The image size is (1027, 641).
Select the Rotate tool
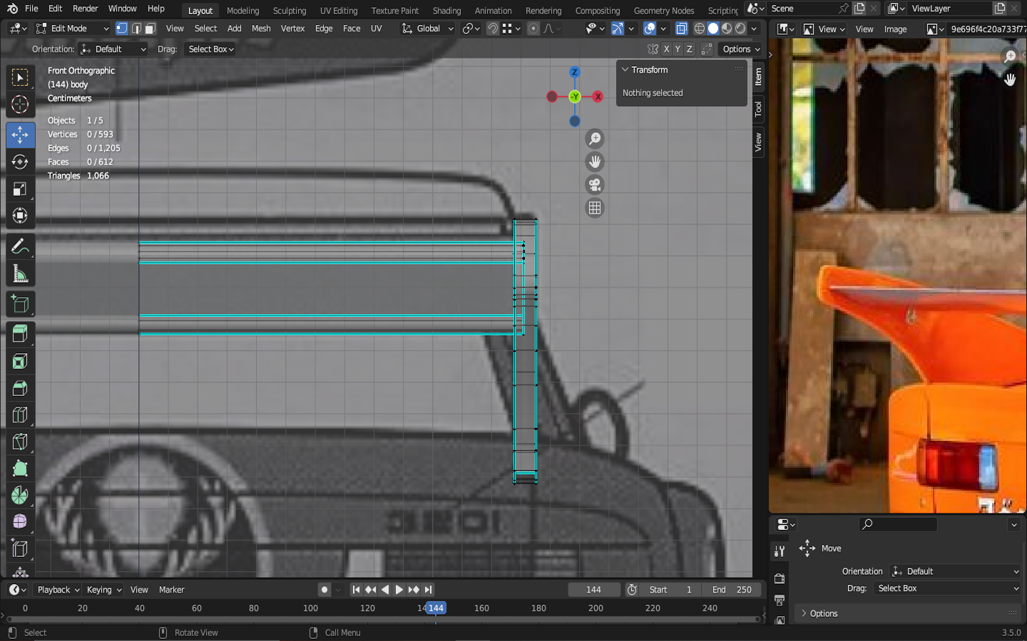[20, 162]
